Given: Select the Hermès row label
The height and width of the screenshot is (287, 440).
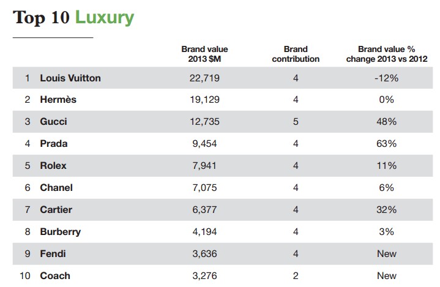Looking at the screenshot, I should click(x=58, y=100).
